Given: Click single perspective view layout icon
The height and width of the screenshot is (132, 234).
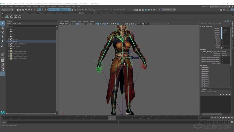Looking at the screenshot, I should 3,60.
